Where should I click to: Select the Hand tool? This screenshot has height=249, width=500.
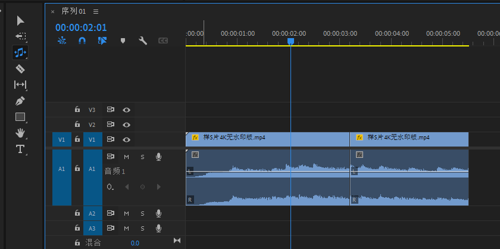click(20, 133)
